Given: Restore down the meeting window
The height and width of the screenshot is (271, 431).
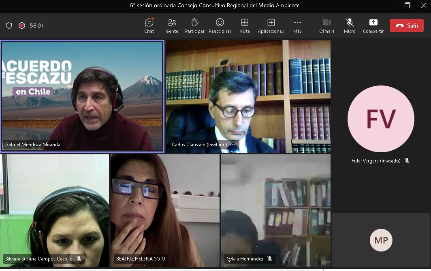Looking at the screenshot, I should pos(408,5).
